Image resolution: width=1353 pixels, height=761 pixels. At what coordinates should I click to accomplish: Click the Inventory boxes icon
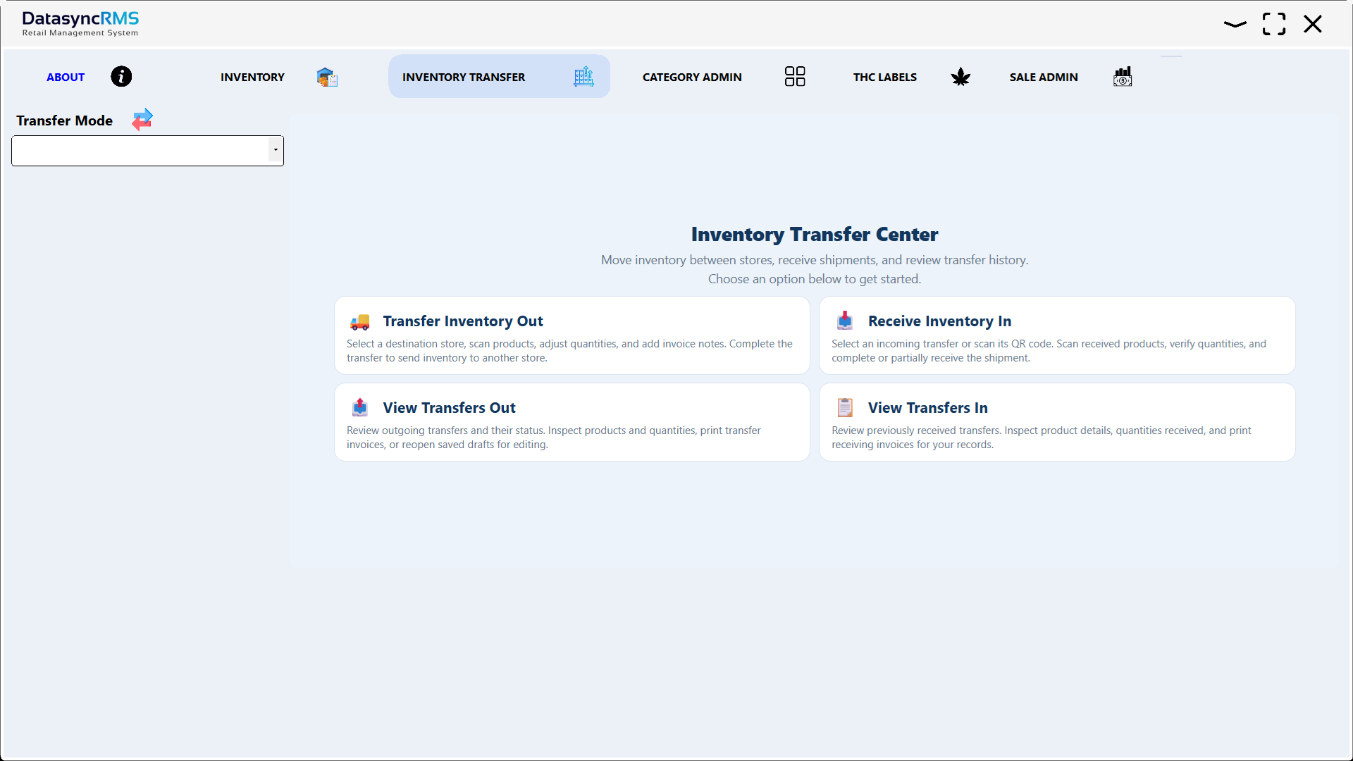tap(327, 77)
